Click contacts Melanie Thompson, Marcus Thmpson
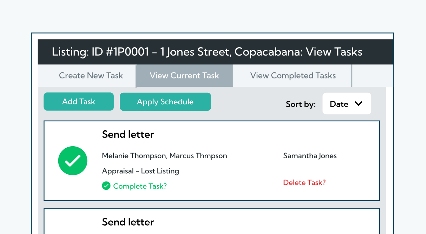 click(x=164, y=156)
